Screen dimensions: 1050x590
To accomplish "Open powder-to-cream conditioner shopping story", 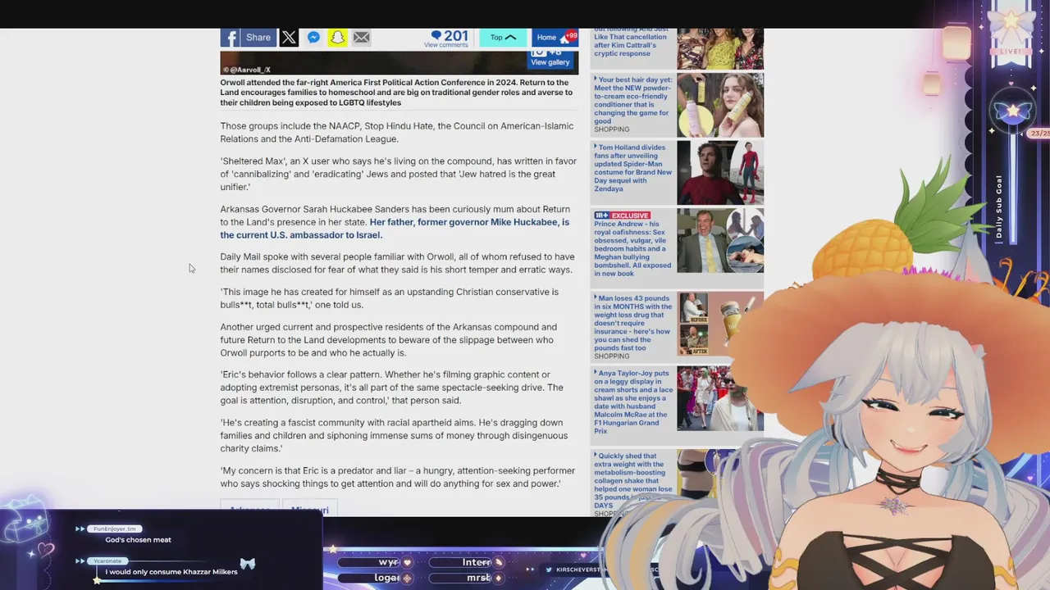I will click(632, 101).
